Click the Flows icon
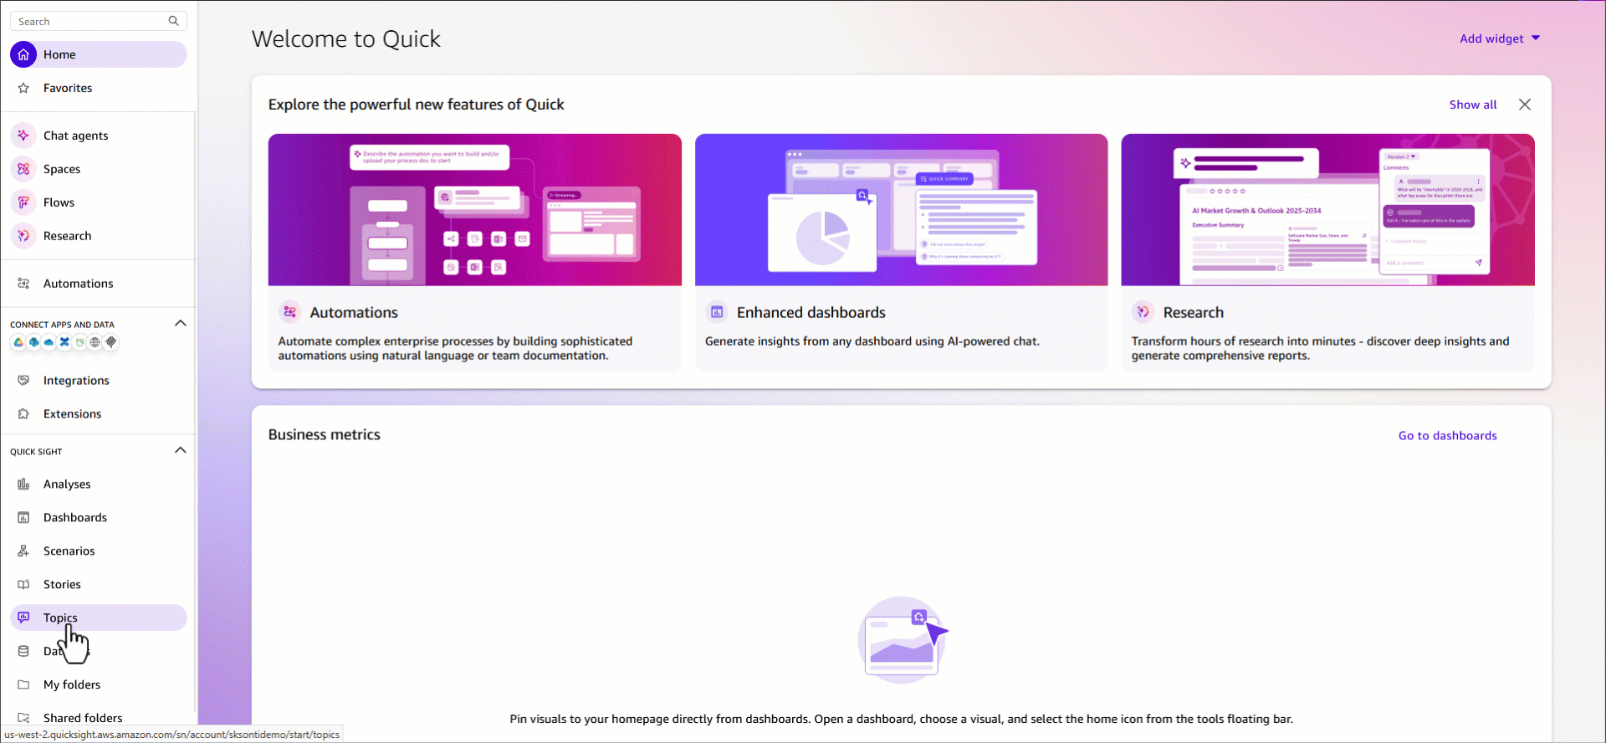Image resolution: width=1606 pixels, height=743 pixels. click(23, 202)
